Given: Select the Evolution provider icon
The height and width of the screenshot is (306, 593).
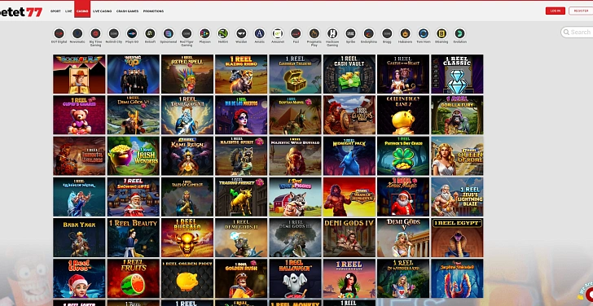Looking at the screenshot, I should 459,33.
